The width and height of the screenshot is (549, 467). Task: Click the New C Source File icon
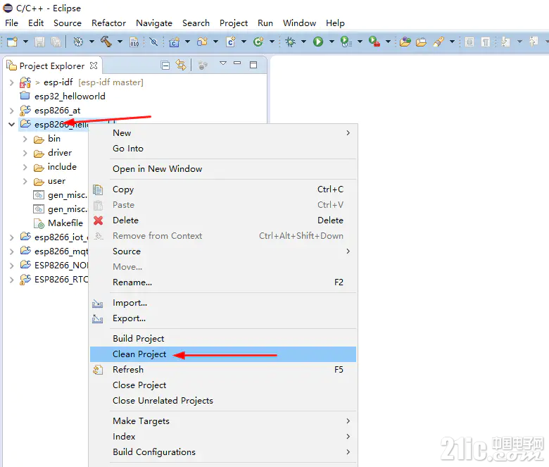point(231,42)
